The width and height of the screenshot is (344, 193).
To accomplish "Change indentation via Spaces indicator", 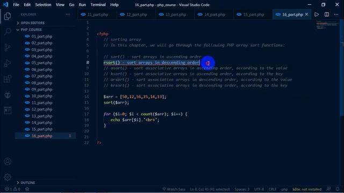I will tap(242, 189).
